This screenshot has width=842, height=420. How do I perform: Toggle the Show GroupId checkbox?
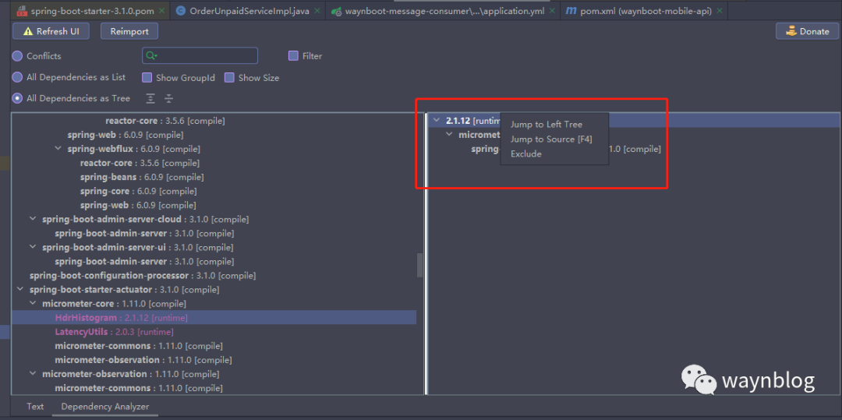click(147, 78)
